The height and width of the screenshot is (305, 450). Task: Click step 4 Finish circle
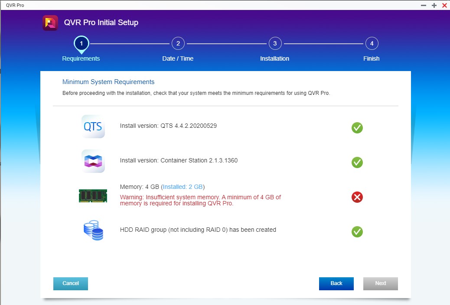click(x=372, y=43)
